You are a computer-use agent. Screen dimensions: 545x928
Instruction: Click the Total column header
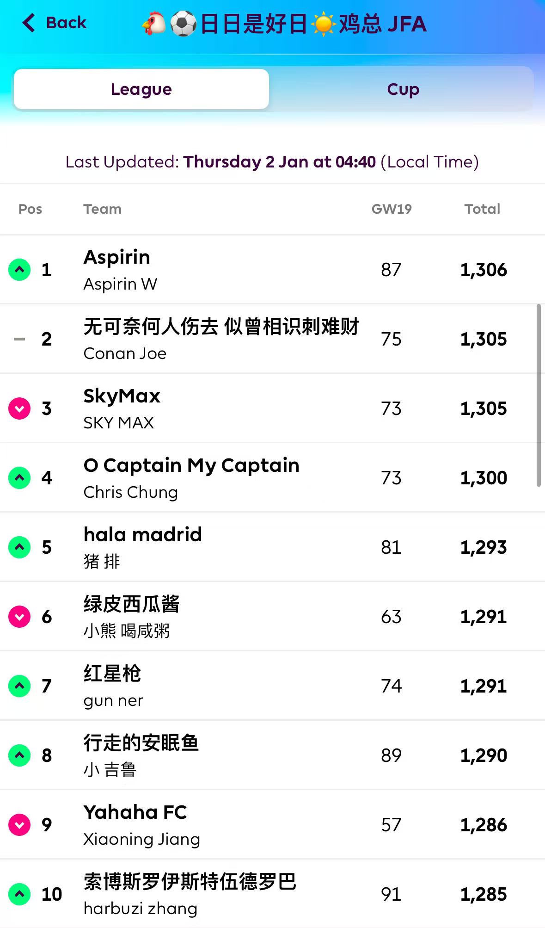482,209
